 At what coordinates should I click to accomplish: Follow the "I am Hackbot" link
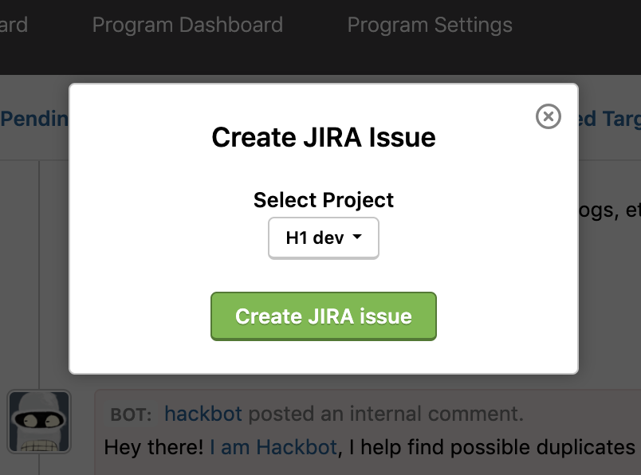coord(273,447)
